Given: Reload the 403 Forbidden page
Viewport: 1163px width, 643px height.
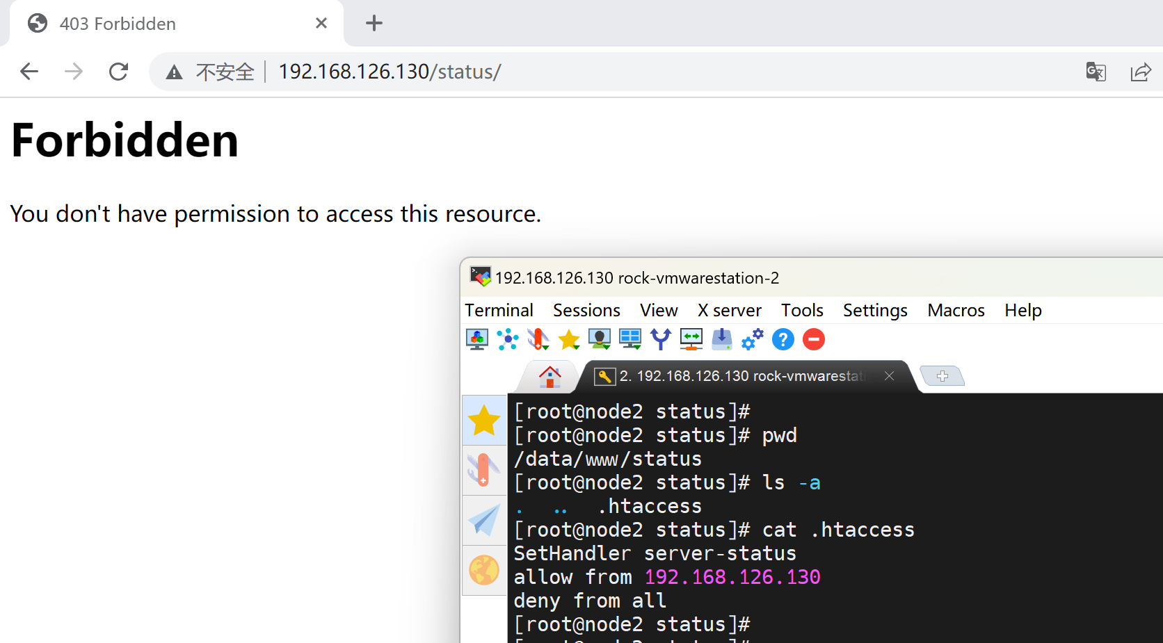Looking at the screenshot, I should [x=119, y=72].
